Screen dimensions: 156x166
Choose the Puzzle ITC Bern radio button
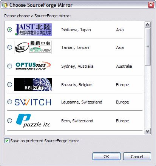click(9, 120)
